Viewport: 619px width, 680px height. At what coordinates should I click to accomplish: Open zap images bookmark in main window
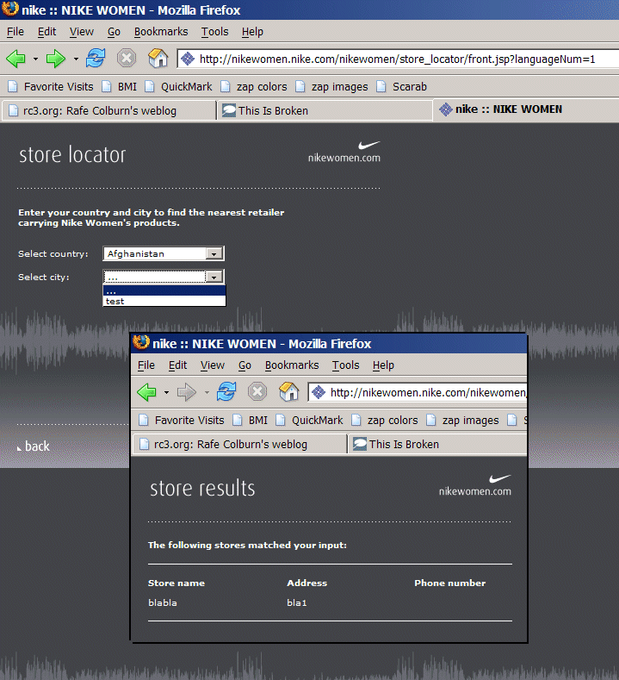point(332,87)
